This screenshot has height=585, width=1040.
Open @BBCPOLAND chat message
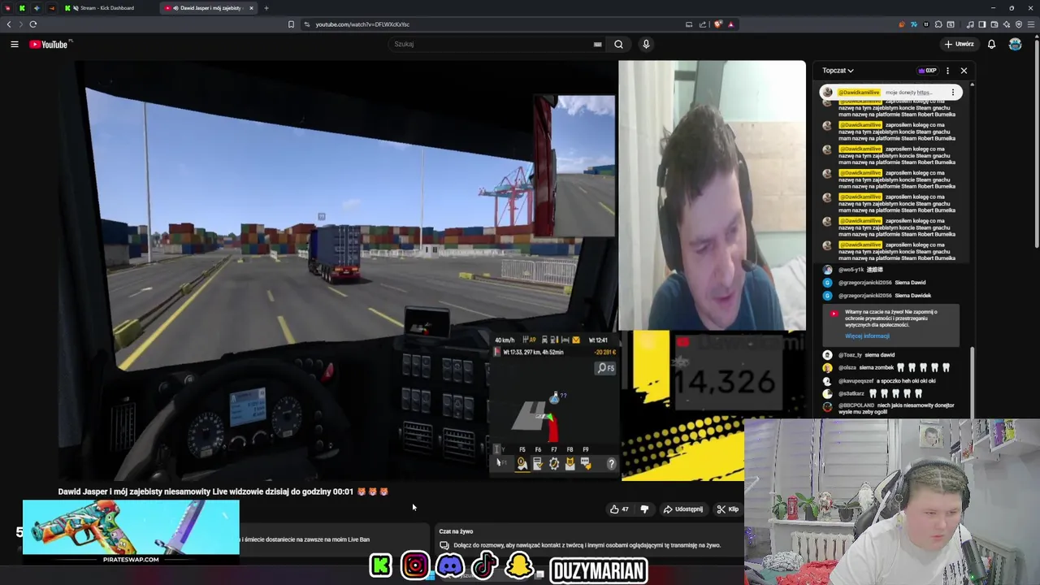pyautogui.click(x=890, y=409)
